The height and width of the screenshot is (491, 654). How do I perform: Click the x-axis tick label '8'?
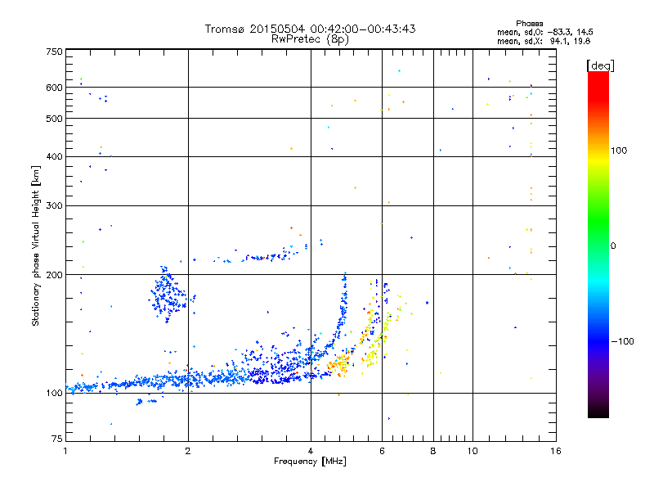tap(433, 451)
